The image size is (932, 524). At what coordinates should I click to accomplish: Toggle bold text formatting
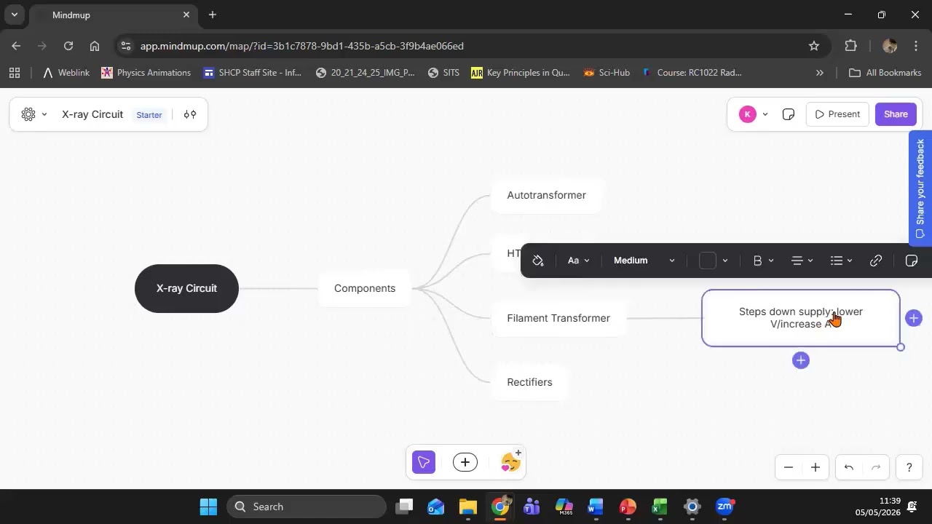(x=757, y=261)
